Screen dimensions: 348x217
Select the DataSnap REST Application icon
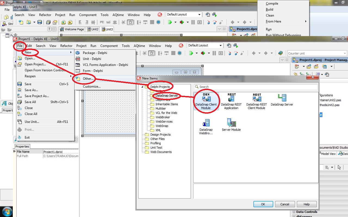[231, 98]
